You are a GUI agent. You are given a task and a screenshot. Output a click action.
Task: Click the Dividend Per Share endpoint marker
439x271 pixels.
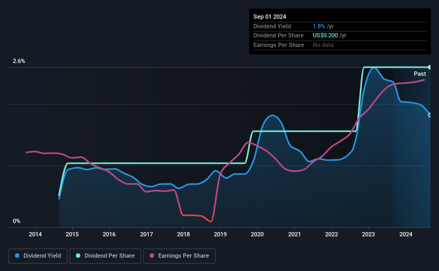[x=430, y=67]
